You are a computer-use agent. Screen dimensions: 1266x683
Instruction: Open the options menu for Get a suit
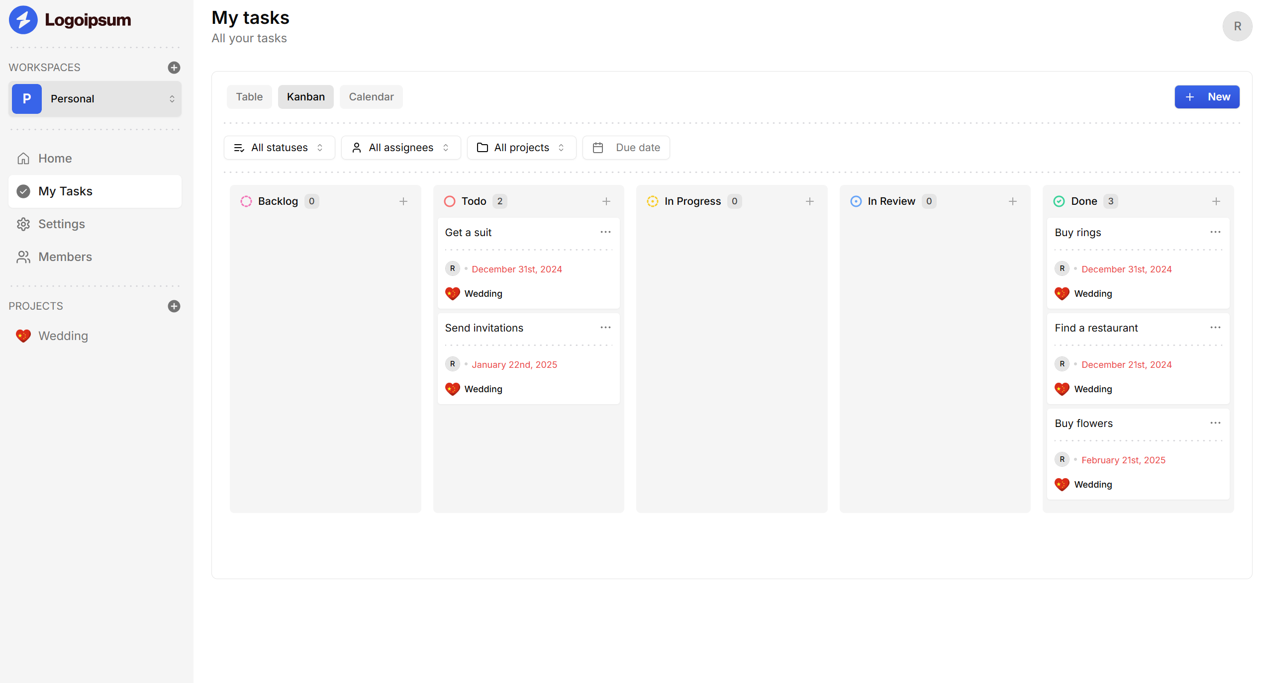click(x=605, y=232)
